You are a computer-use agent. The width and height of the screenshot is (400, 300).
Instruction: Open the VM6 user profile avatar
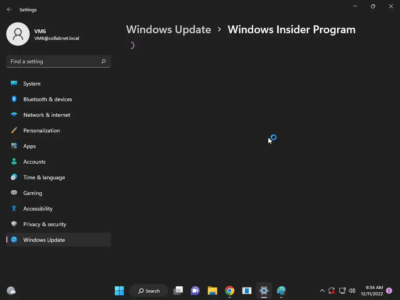click(x=18, y=34)
